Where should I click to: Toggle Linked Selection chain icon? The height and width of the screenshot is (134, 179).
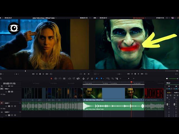88,78
